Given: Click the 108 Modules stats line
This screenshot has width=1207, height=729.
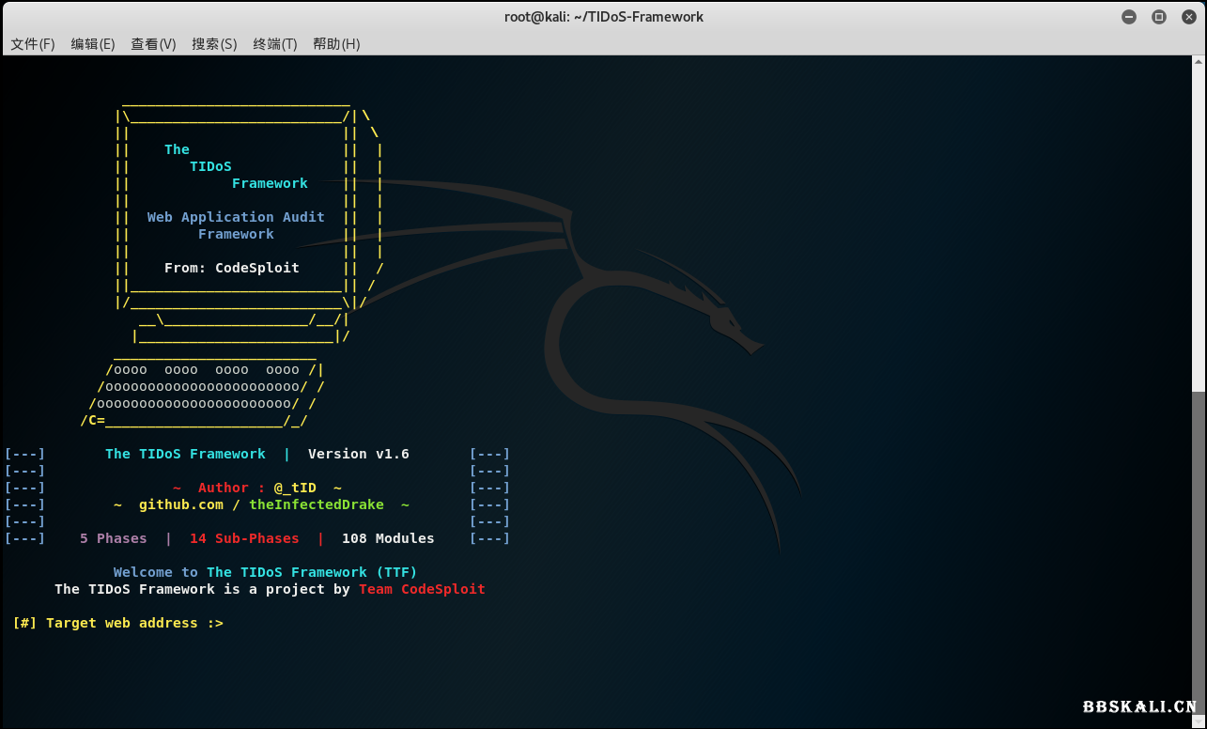Looking at the screenshot, I should tap(388, 538).
